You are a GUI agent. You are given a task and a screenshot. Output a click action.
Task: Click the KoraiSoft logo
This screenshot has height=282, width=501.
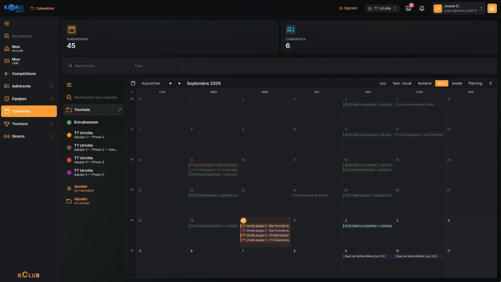(x=14, y=8)
